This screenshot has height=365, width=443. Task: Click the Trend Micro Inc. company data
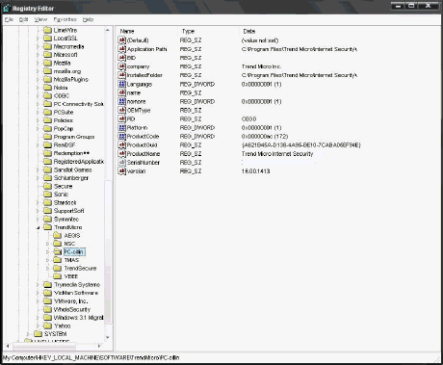pos(261,66)
